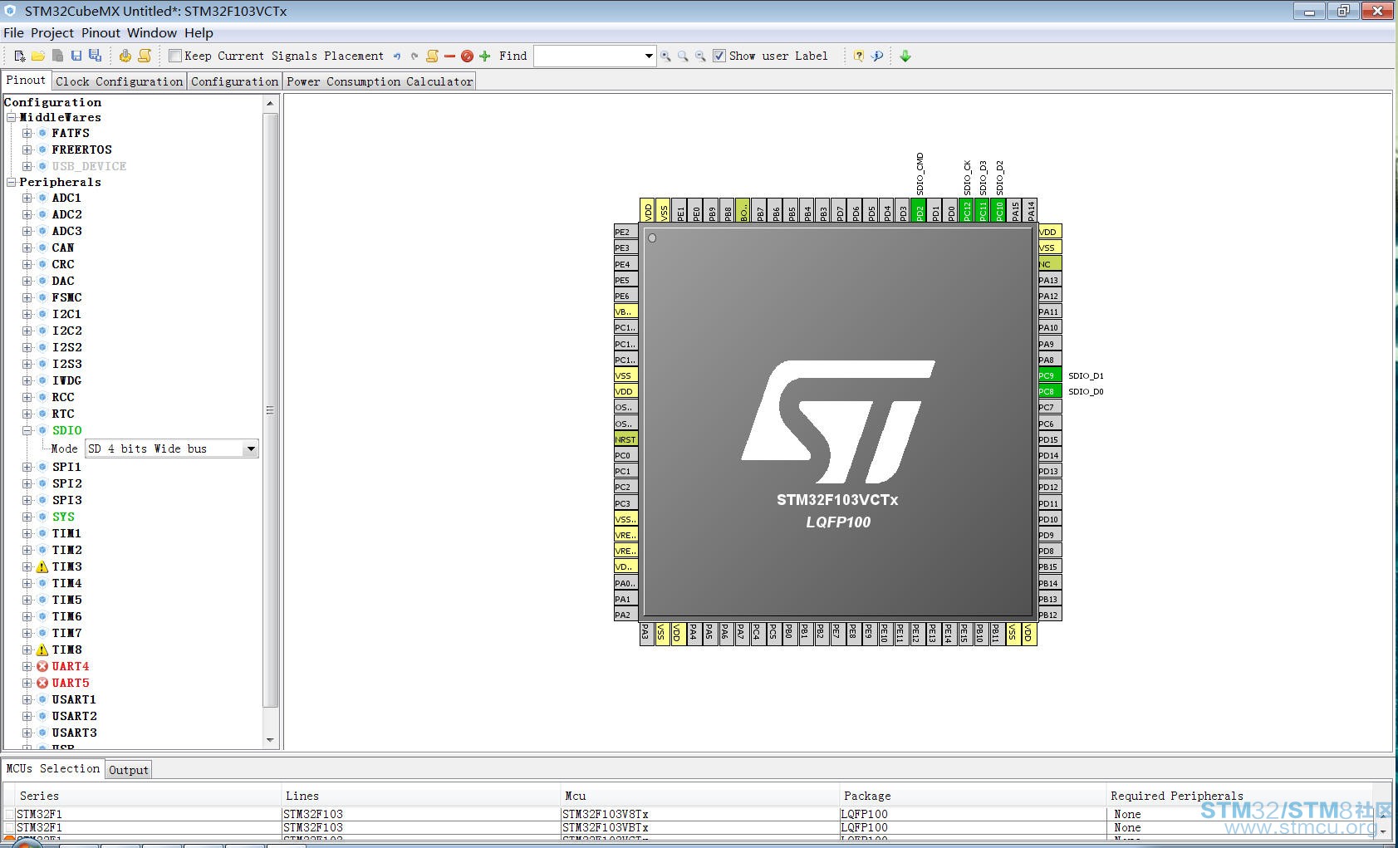
Task: Collapse the SDIO tree node
Action: coord(27,430)
